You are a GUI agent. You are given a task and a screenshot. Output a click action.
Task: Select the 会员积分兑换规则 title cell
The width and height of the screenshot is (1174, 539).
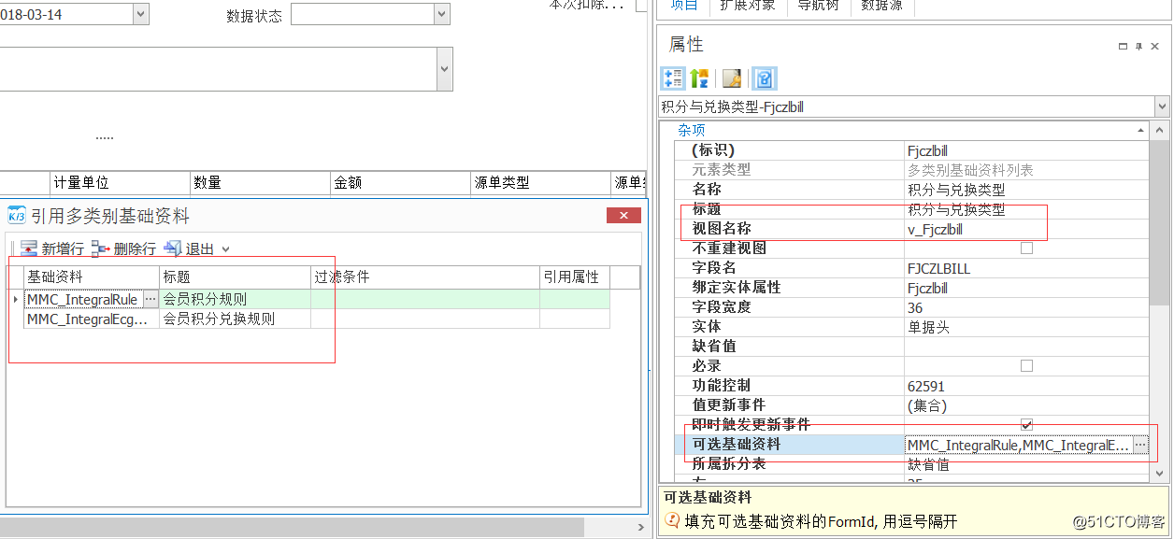(x=236, y=319)
